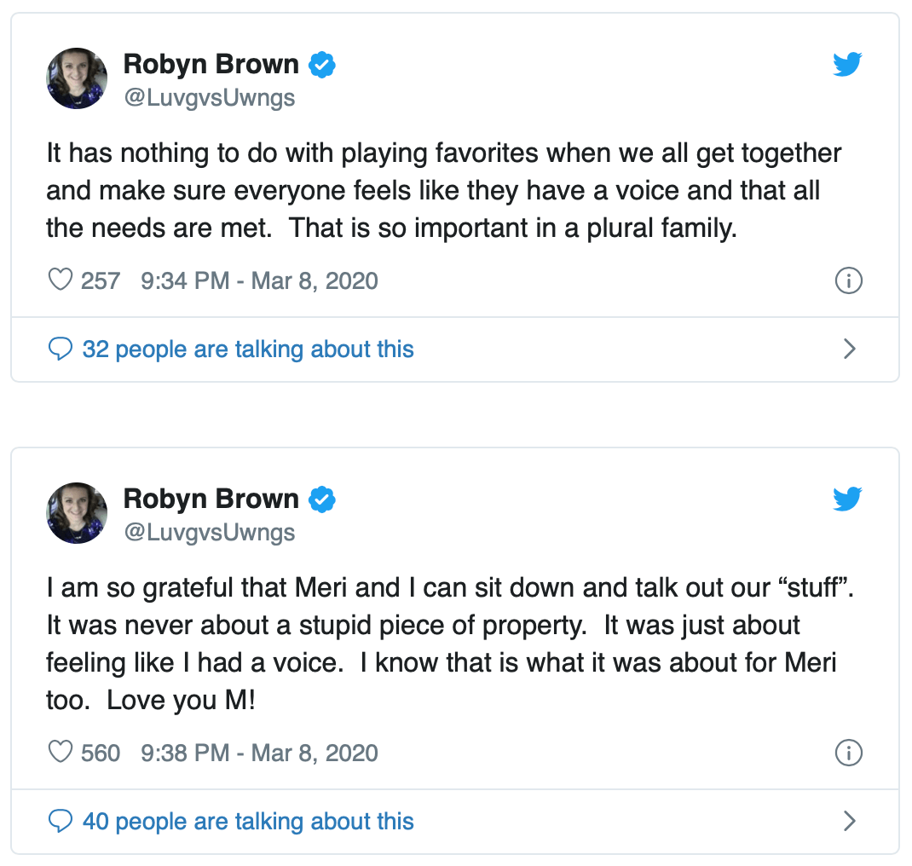Open Robyn Brown's profile from first tweet
Image resolution: width=912 pixels, height=866 pixels.
pyautogui.click(x=211, y=65)
